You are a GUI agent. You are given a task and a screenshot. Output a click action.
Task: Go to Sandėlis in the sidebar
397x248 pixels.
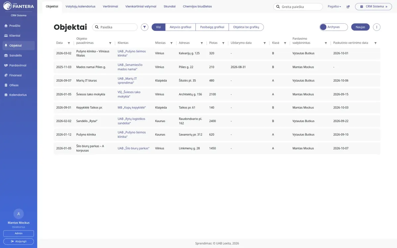pos(19,56)
